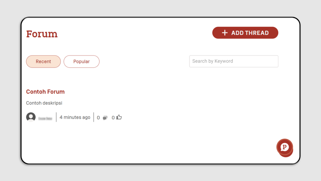
Task: Click the comment bubble icon
Action: point(105,118)
